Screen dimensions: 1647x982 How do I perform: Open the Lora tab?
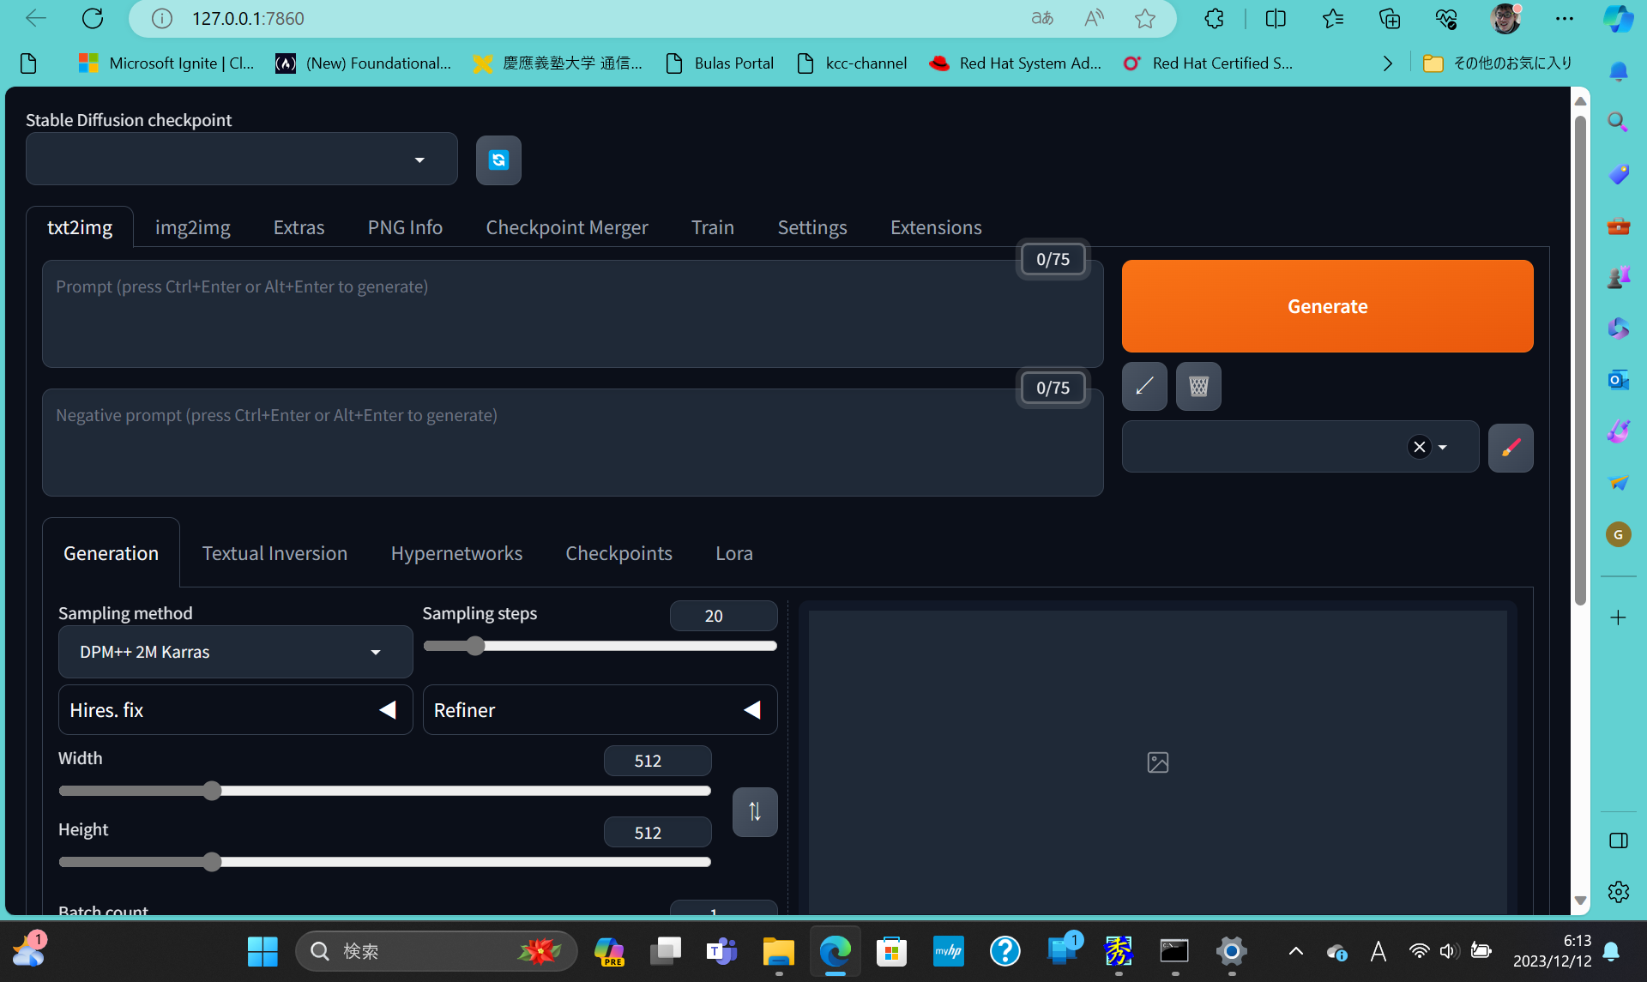point(733,552)
